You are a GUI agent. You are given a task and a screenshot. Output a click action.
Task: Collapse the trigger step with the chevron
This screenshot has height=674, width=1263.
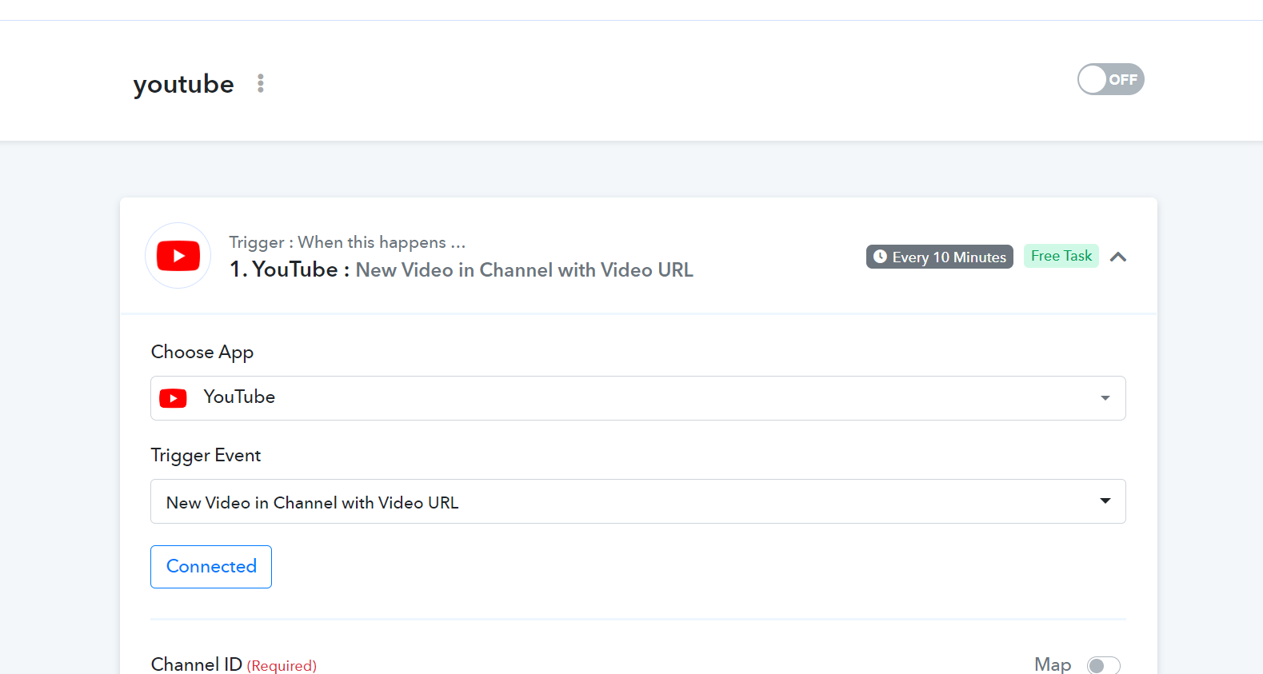click(x=1118, y=257)
